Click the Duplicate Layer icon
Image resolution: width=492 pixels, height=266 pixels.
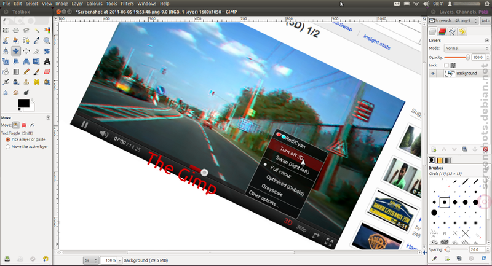(465, 149)
